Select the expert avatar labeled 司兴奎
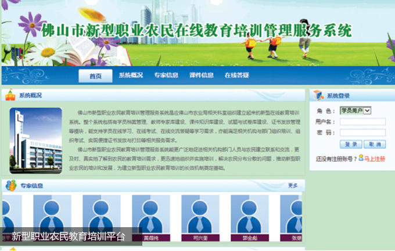395x251 pixels. click(x=200, y=215)
